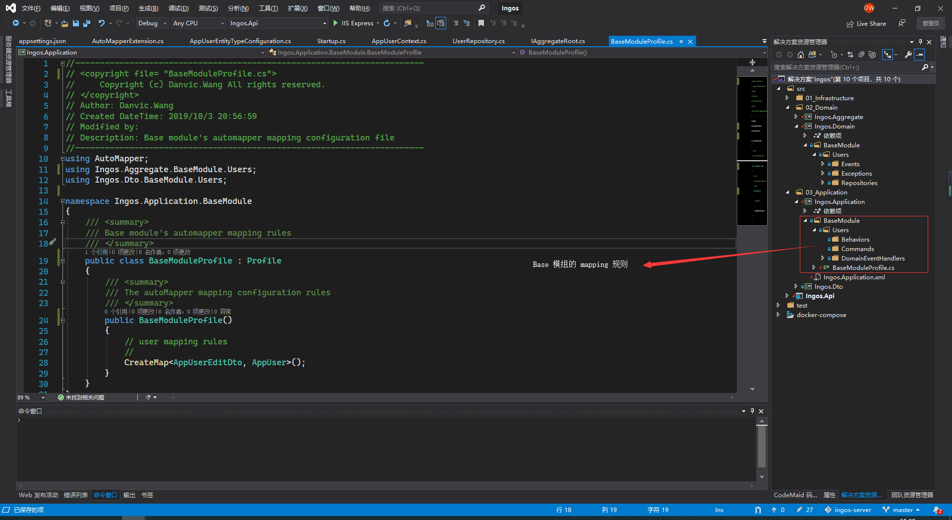Toggle a bookmark with the bookmark icon
This screenshot has width=952, height=520.
point(481,23)
